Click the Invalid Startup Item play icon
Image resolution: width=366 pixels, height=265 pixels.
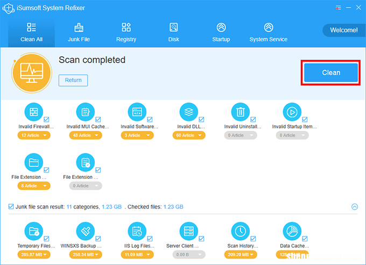[292, 112]
